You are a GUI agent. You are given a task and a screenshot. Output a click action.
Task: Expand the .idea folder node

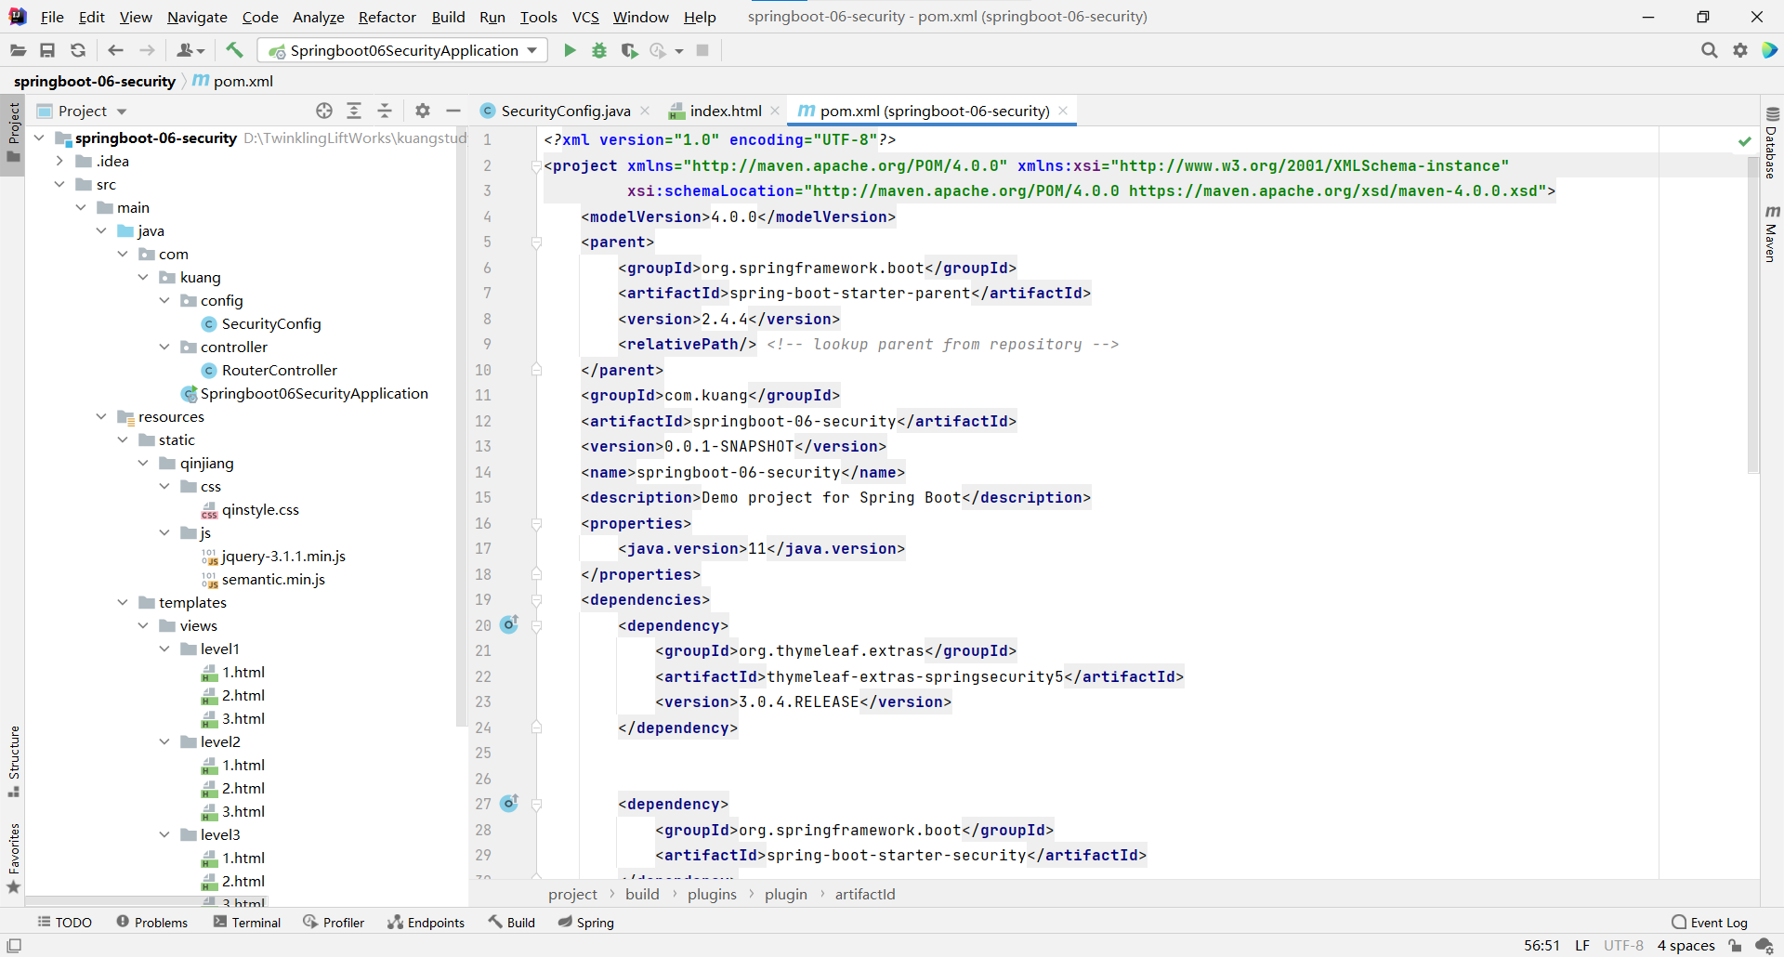59,161
